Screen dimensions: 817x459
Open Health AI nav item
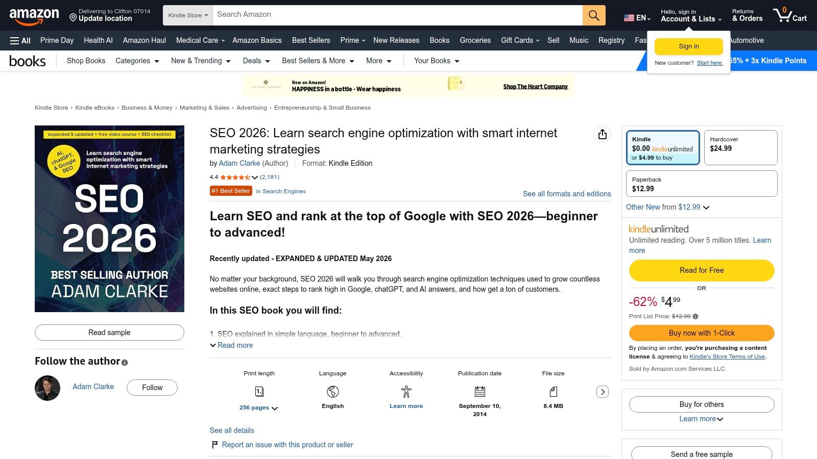click(98, 40)
